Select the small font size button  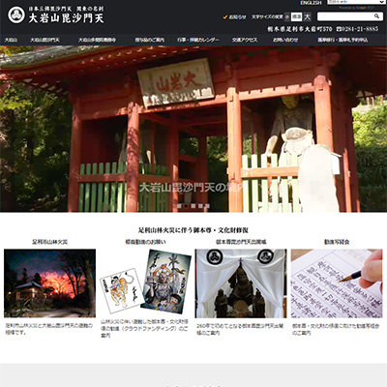287,16
